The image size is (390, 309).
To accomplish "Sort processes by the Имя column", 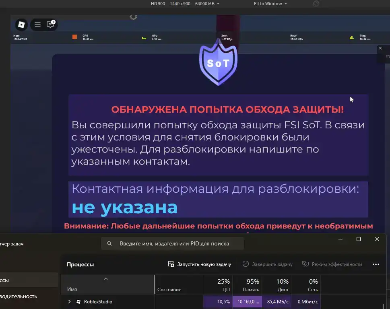I will coord(108,284).
